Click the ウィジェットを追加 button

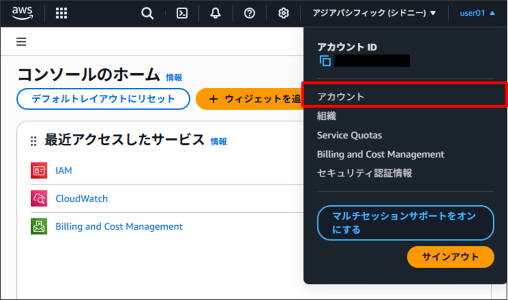(x=250, y=99)
